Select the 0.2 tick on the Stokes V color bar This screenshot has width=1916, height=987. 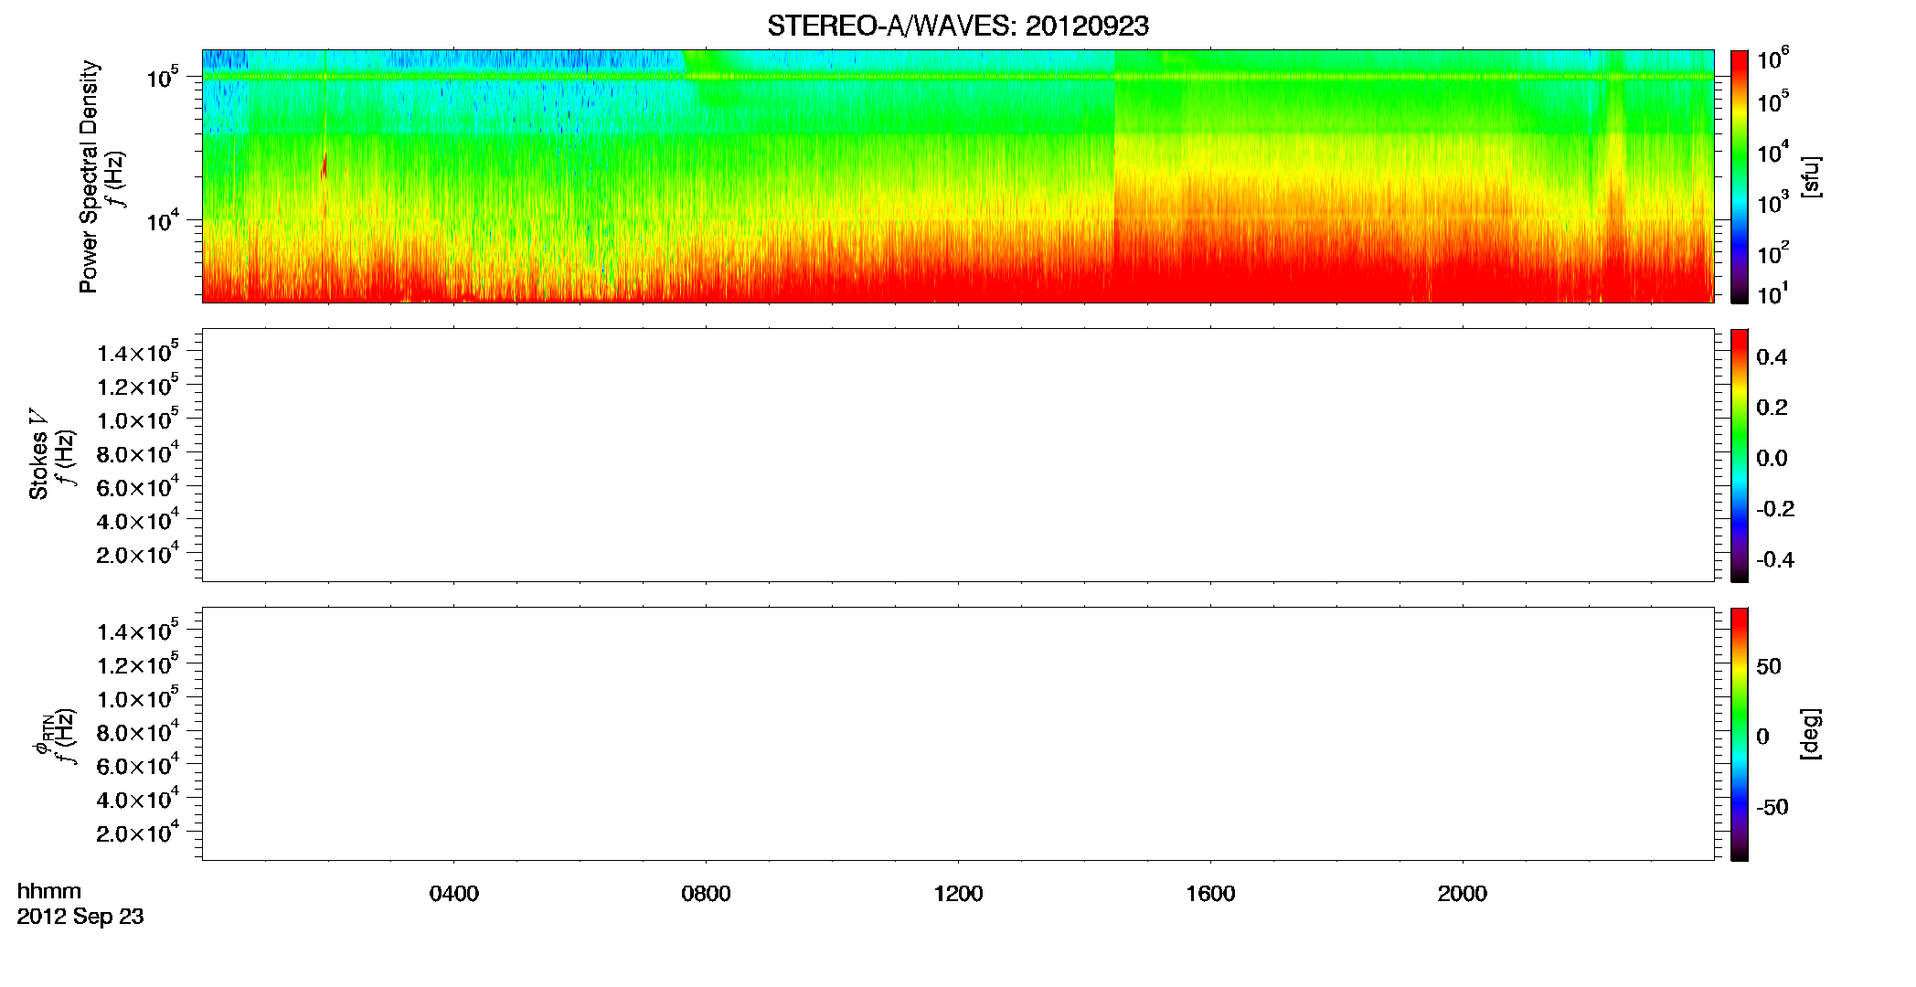point(1772,408)
